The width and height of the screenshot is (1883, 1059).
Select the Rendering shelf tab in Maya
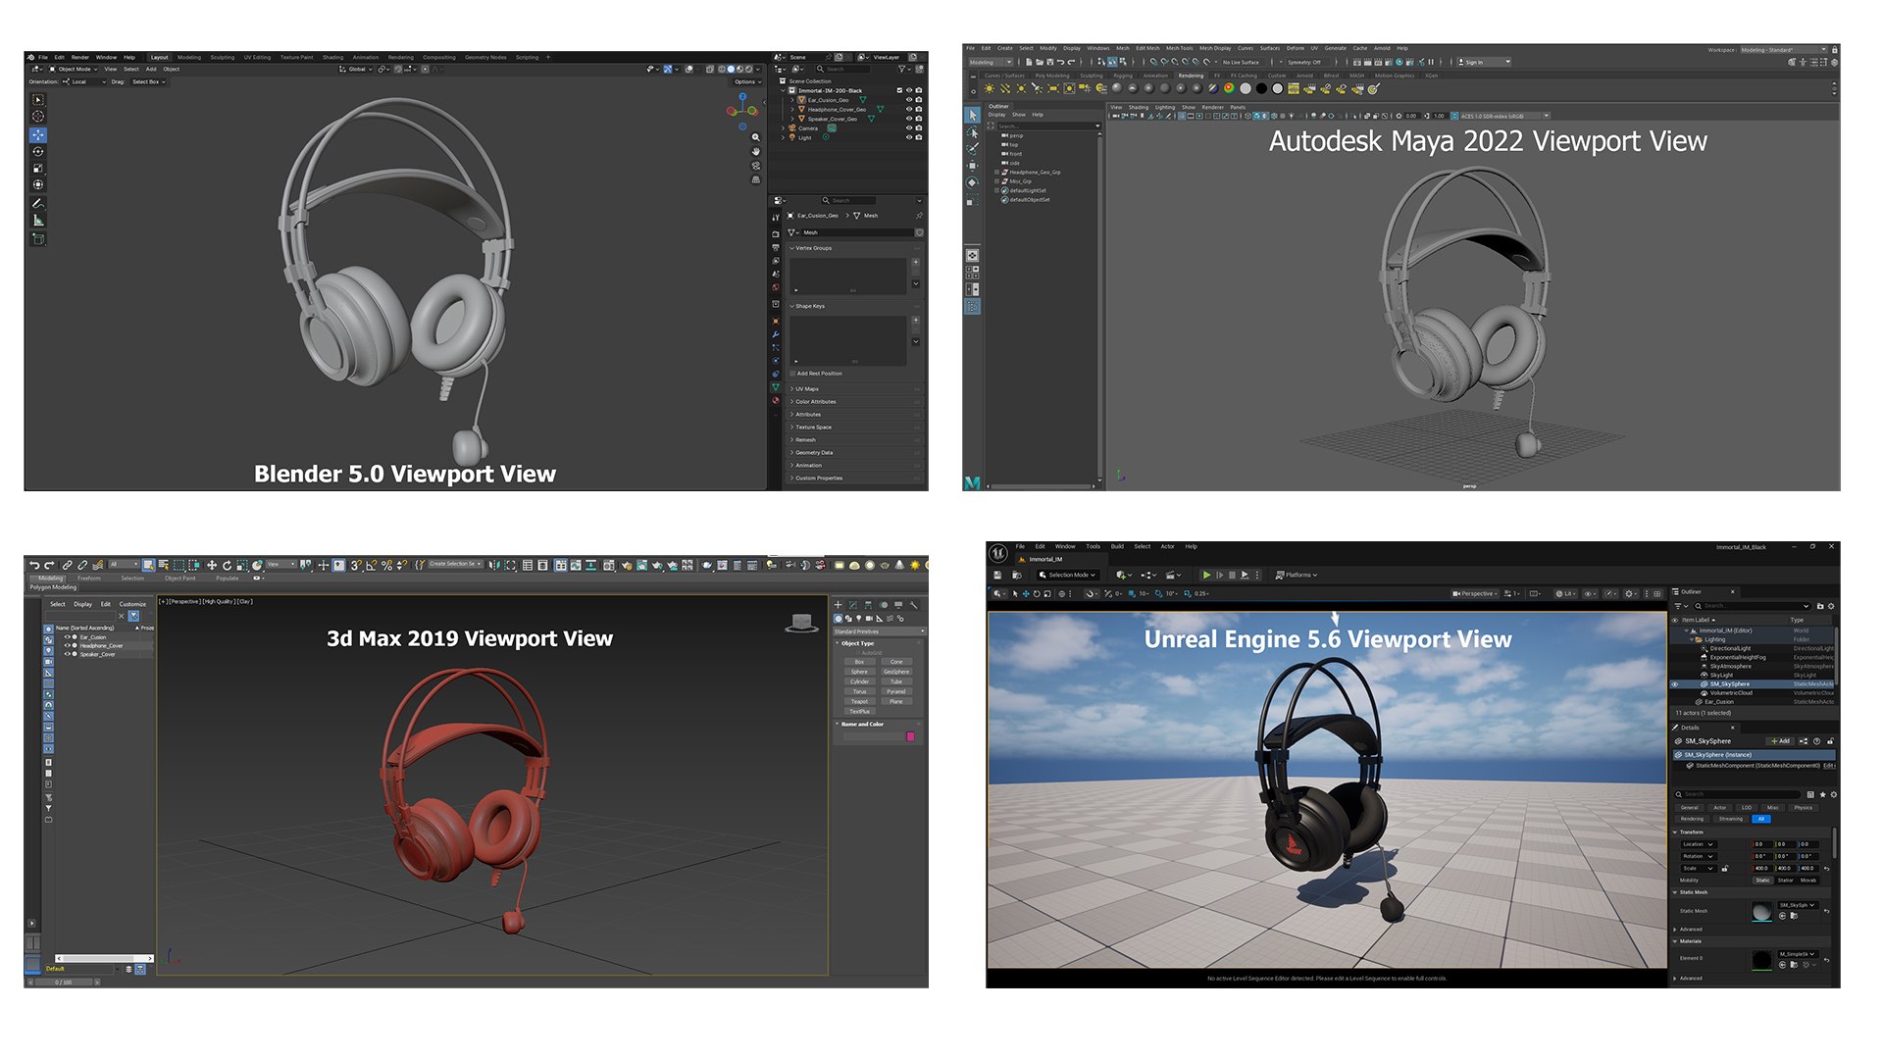[x=1191, y=76]
